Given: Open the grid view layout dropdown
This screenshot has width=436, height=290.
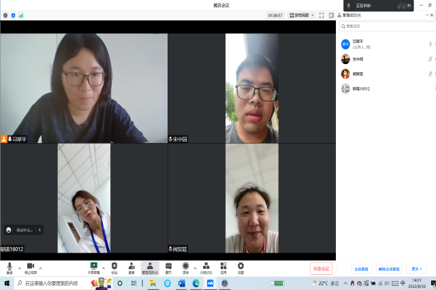Looking at the screenshot, I should [x=301, y=15].
